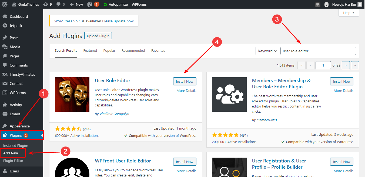View More Details for User Registration plugin
This screenshot has width=365, height=177.
click(x=343, y=171)
